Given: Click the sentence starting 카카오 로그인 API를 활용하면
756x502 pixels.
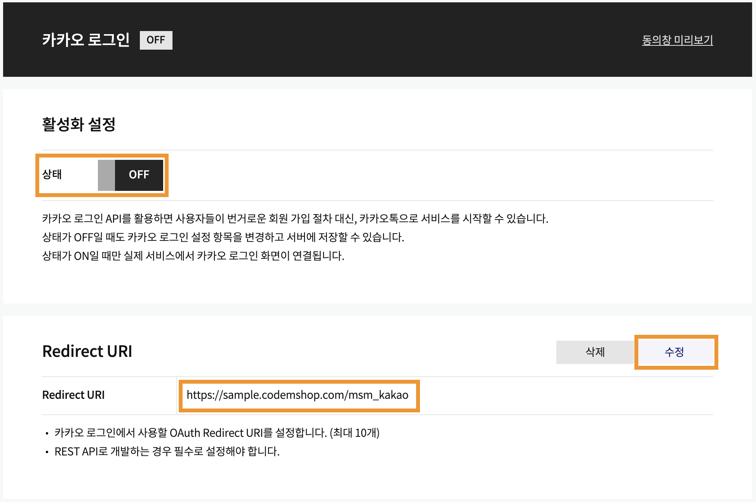Looking at the screenshot, I should coord(295,219).
